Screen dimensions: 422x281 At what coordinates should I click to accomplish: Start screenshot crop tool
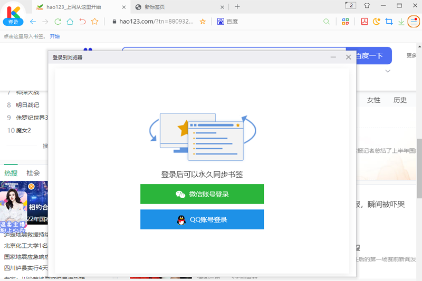[389, 22]
